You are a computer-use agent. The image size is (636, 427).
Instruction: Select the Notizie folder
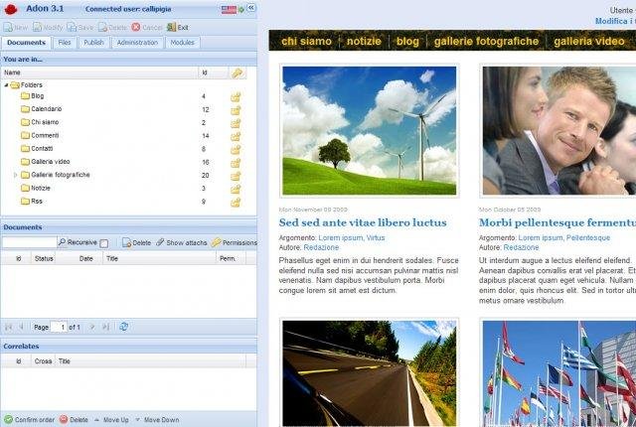pyautogui.click(x=41, y=188)
